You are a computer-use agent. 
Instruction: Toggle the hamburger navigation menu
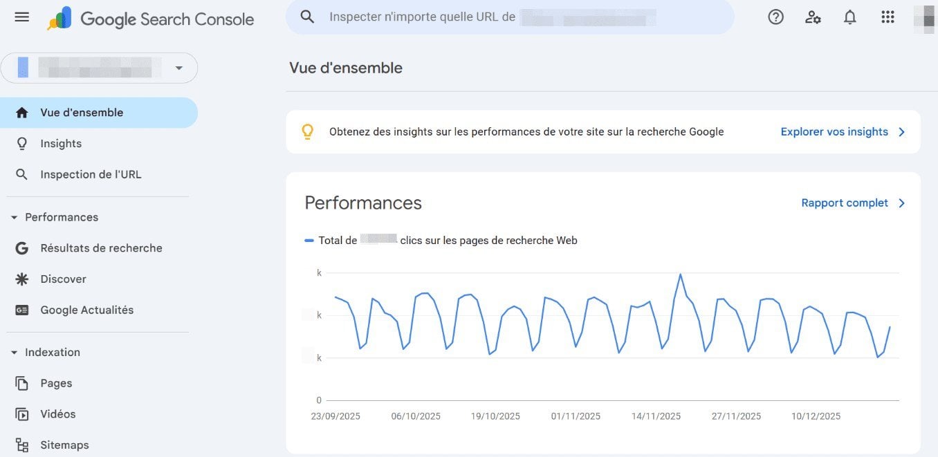click(21, 17)
